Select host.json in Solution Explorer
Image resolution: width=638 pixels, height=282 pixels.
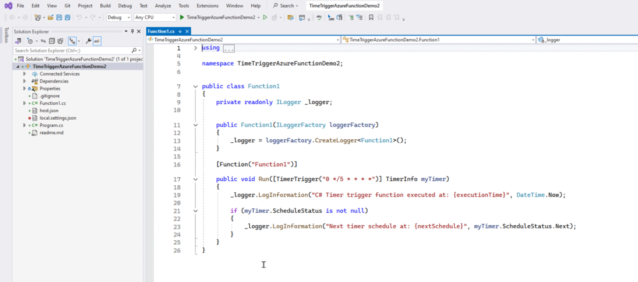click(49, 110)
